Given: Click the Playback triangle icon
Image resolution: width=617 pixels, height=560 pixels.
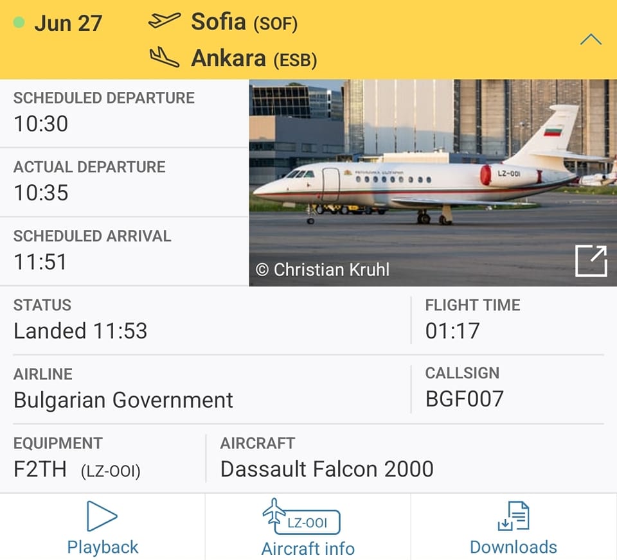Looking at the screenshot, I should tap(102, 516).
